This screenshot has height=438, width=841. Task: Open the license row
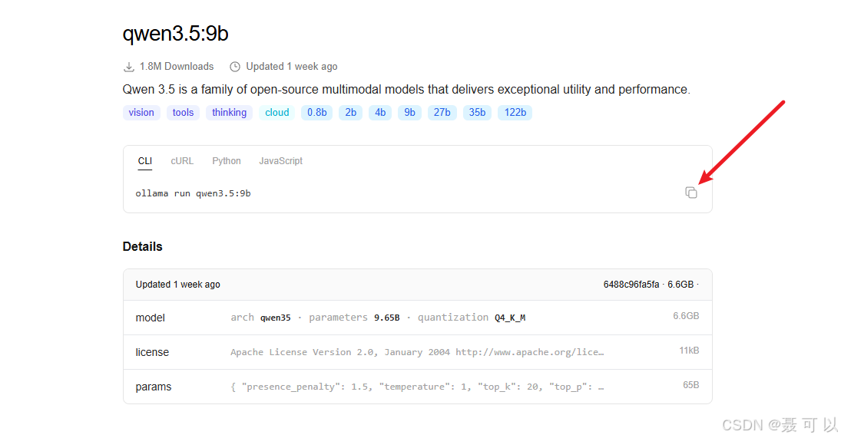(417, 352)
